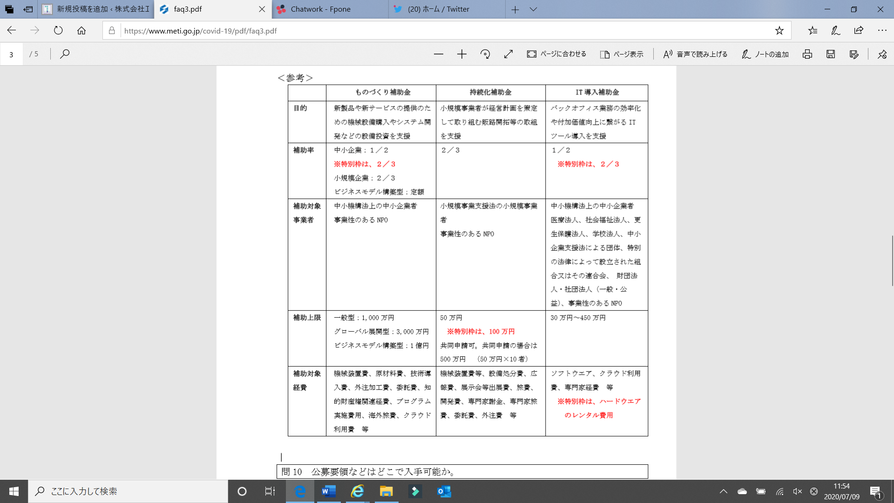Open Internet Explorer from taskbar

(358, 491)
